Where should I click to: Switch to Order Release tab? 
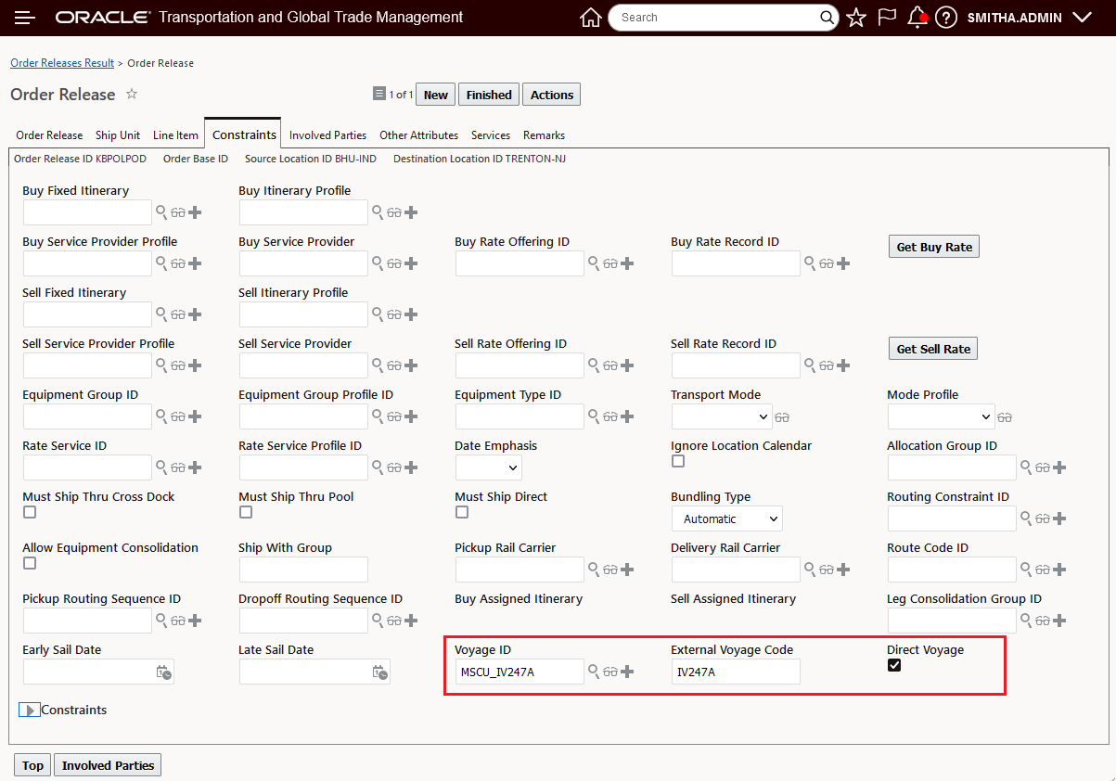point(49,135)
